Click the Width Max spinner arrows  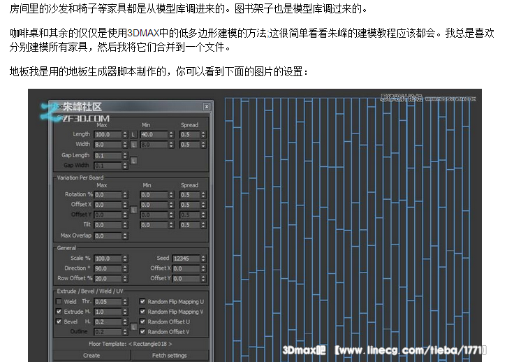(125, 145)
